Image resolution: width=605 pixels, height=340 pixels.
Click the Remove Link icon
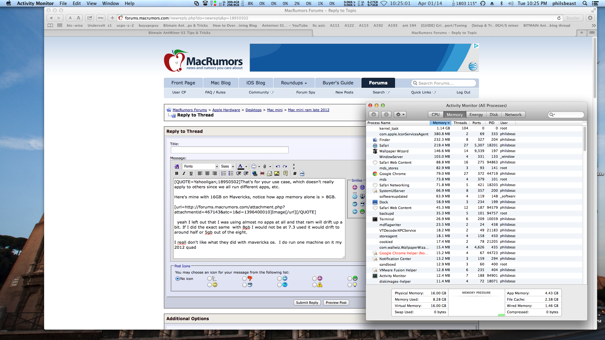pyautogui.click(x=262, y=173)
